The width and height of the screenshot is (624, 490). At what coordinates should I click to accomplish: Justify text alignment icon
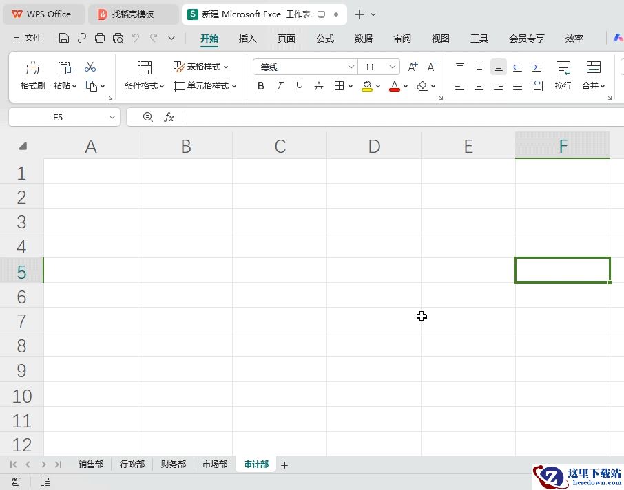click(517, 86)
